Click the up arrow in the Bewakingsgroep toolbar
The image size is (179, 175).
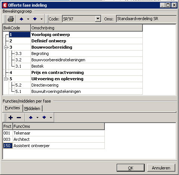[x=22, y=19]
